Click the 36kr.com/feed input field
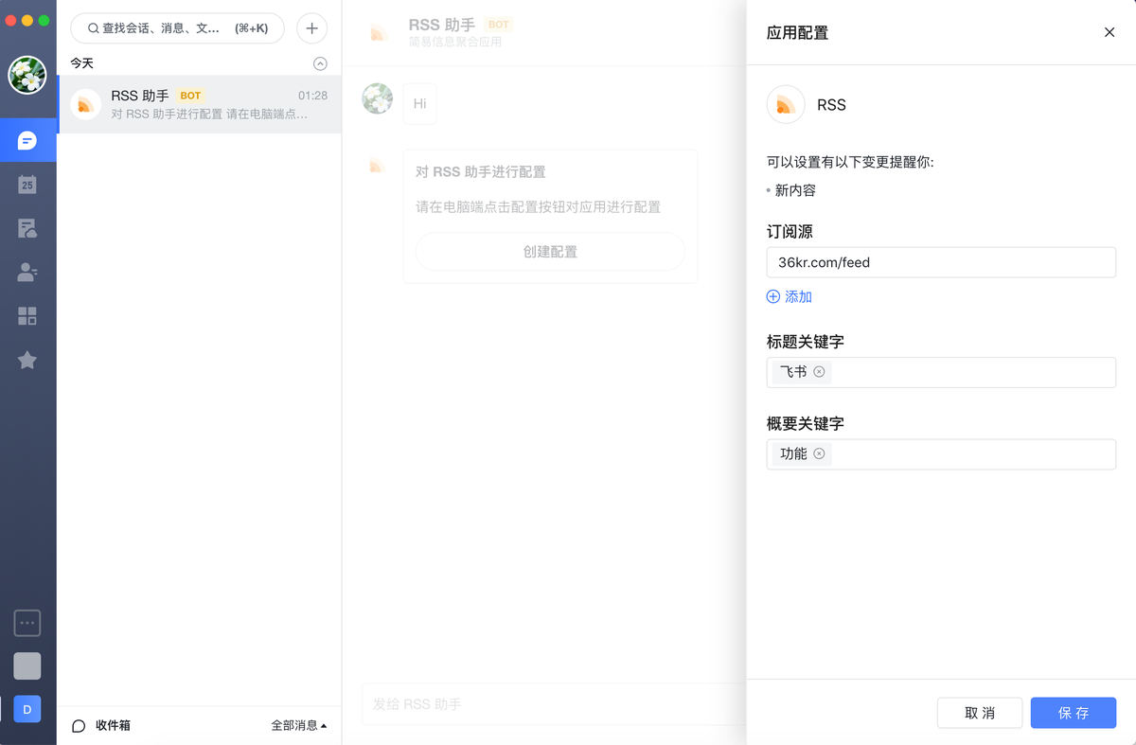Viewport: 1136px width, 745px height. (940, 262)
